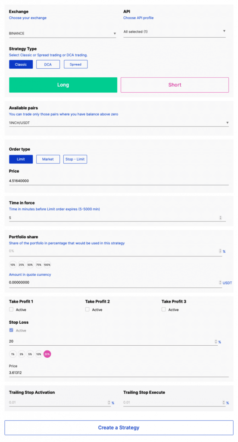Expand the API profile dropdown
This screenshot has width=238, height=442.
tap(174, 32)
